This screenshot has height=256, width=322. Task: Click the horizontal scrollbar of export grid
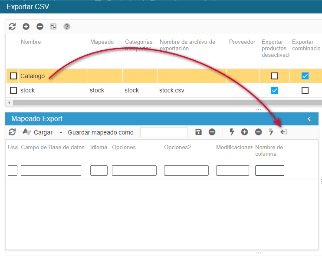(165, 103)
